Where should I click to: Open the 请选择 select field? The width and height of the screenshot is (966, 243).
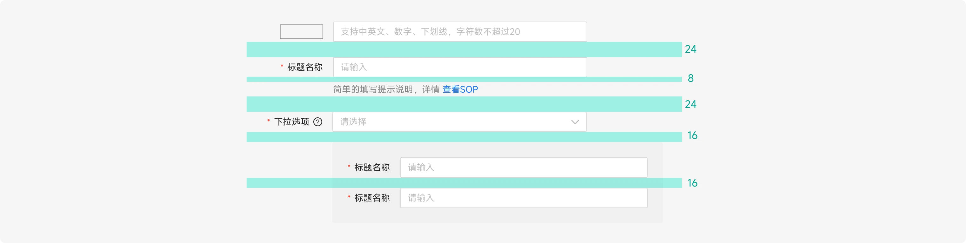(x=450, y=122)
